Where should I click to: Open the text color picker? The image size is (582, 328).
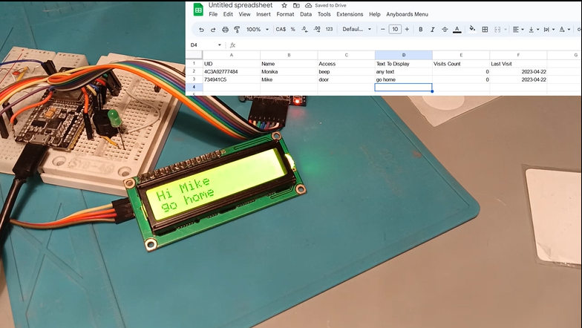pyautogui.click(x=457, y=30)
